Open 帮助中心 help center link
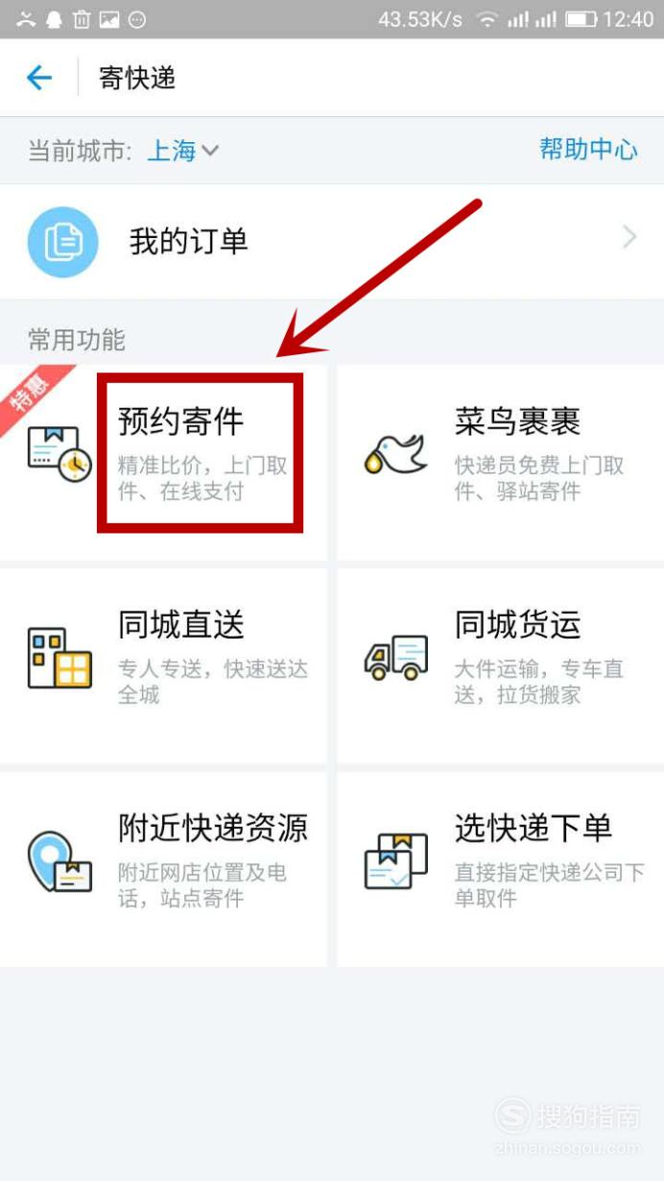Screen dimensions: 664x1181 (x=588, y=149)
